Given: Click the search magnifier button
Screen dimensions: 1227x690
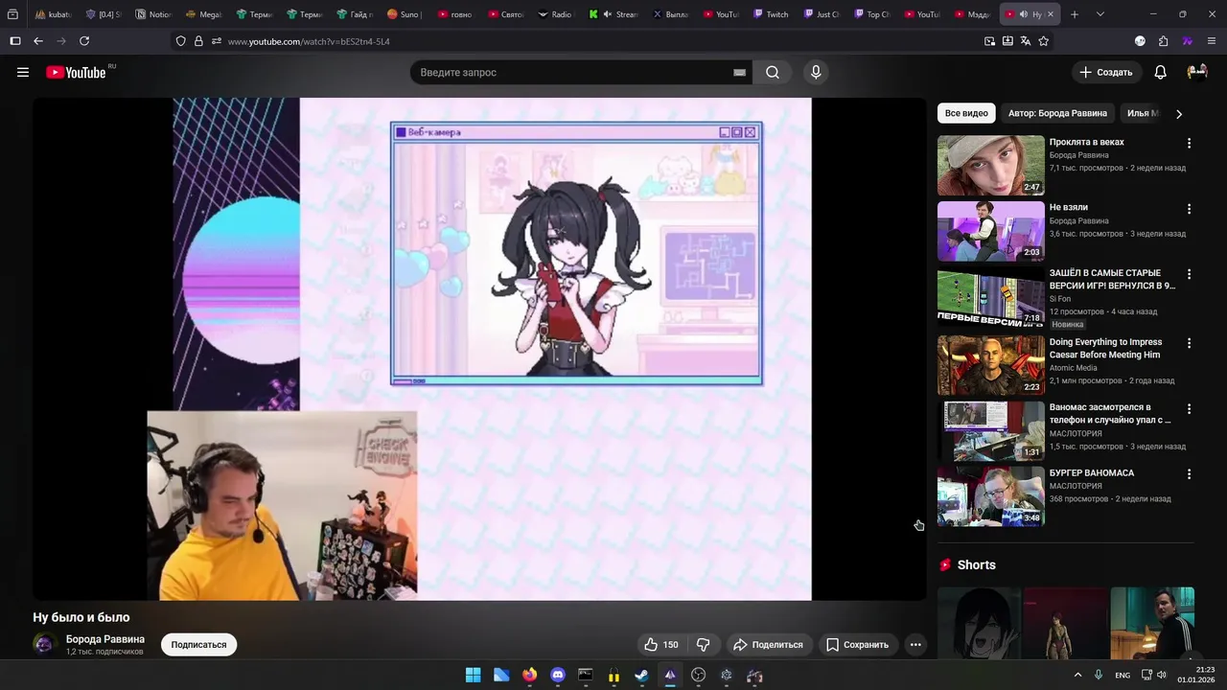Looking at the screenshot, I should [x=773, y=72].
